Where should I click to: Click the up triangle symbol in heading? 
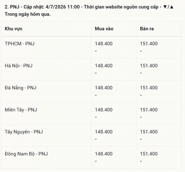(x=172, y=7)
